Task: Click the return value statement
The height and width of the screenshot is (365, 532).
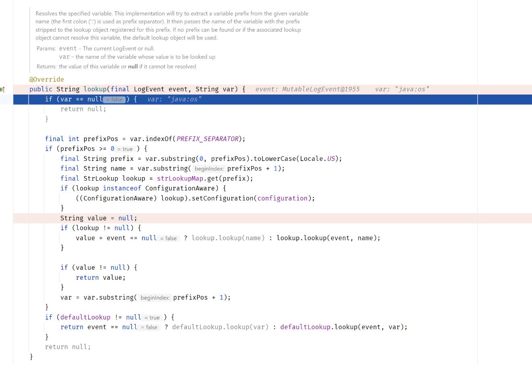Action: [101, 277]
